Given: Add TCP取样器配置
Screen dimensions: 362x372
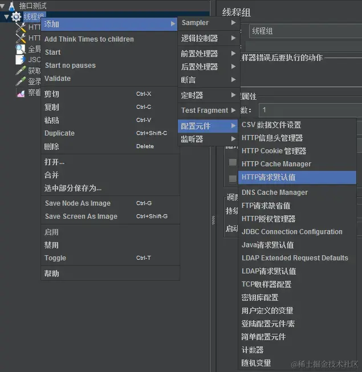Looking at the screenshot, I should [297, 284].
